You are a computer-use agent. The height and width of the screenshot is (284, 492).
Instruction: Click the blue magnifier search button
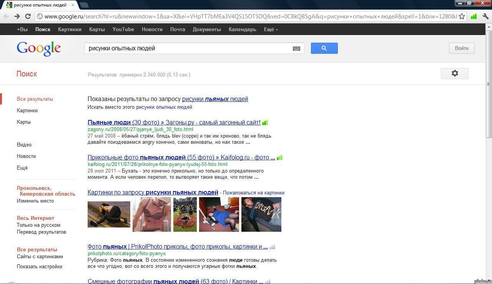click(324, 48)
